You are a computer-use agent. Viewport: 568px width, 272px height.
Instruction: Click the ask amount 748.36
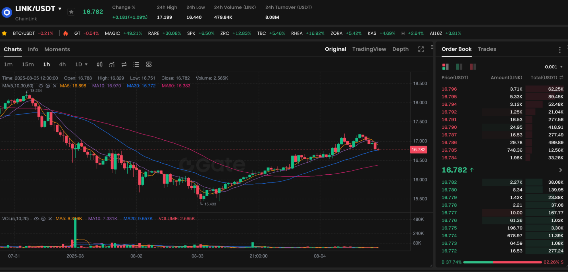pyautogui.click(x=515, y=150)
